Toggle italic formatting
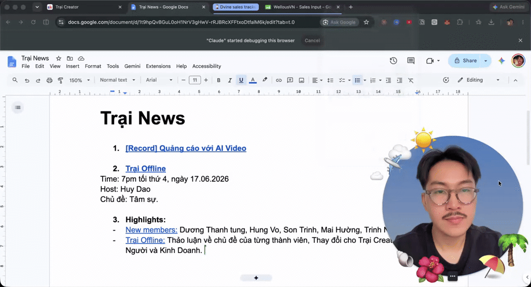 coord(230,80)
